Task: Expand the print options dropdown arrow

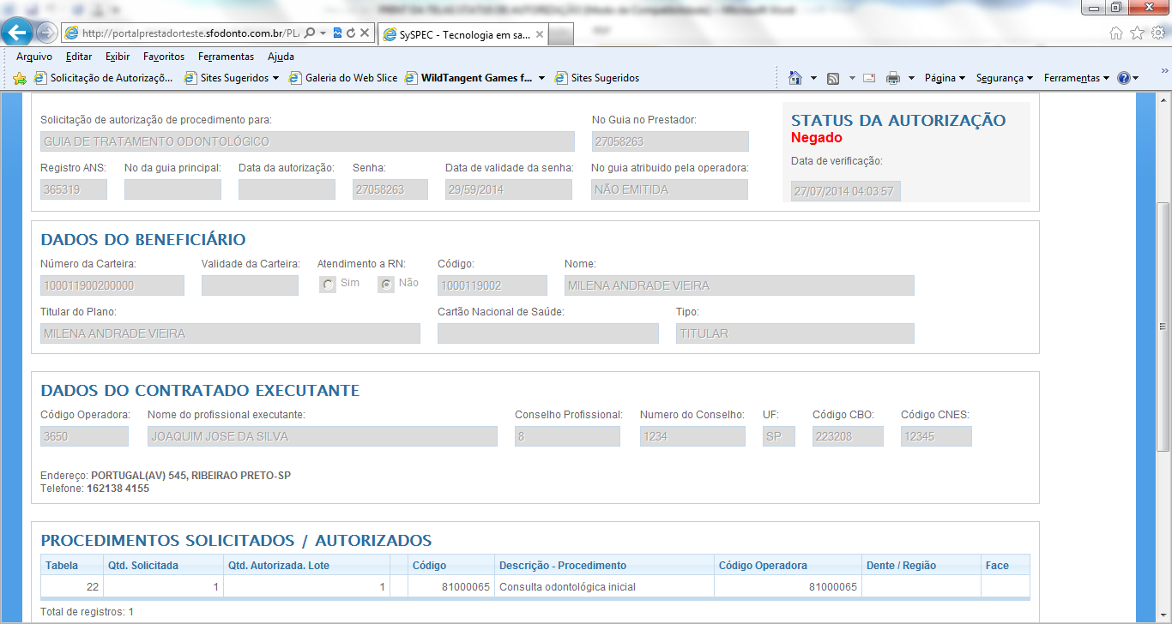Action: 911,78
